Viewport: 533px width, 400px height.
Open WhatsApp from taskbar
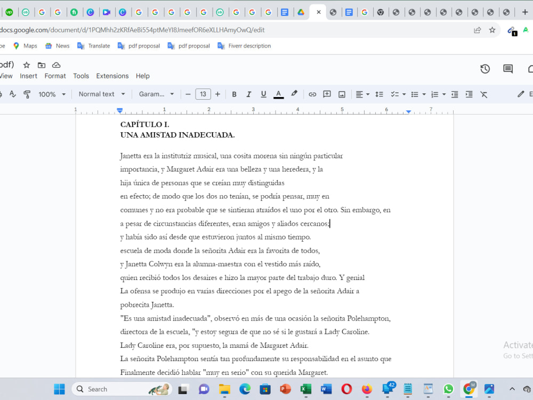point(448,389)
